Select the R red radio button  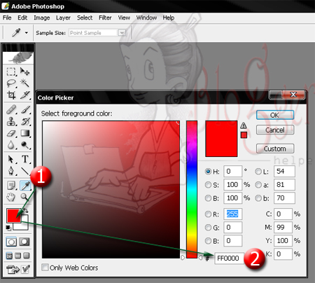(208, 214)
